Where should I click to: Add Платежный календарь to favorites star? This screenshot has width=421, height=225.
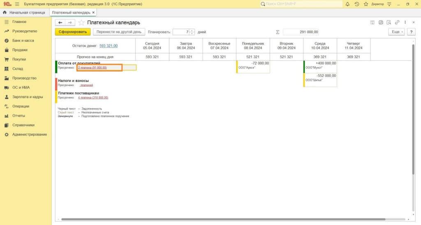pos(81,23)
